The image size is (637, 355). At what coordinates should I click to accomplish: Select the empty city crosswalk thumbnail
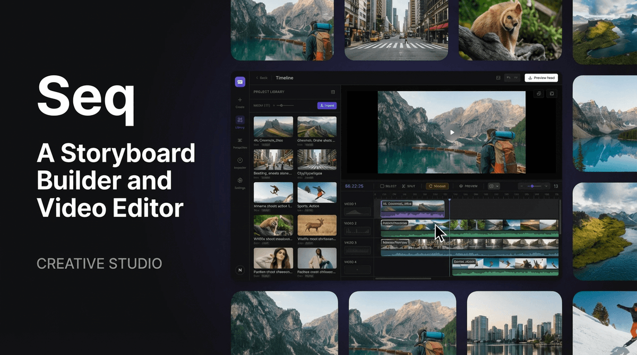pos(317,159)
